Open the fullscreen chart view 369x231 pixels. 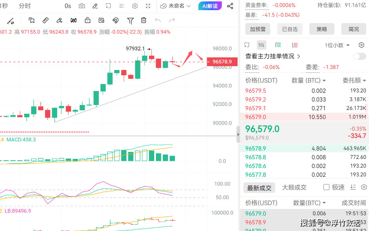click(148, 6)
